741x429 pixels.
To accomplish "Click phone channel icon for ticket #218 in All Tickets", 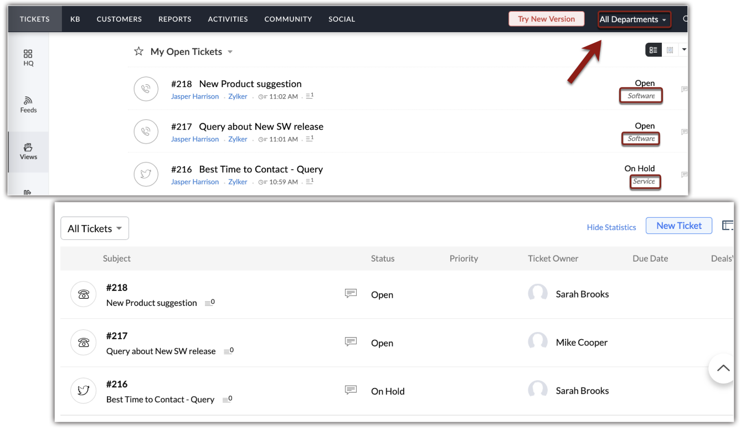I will point(84,294).
